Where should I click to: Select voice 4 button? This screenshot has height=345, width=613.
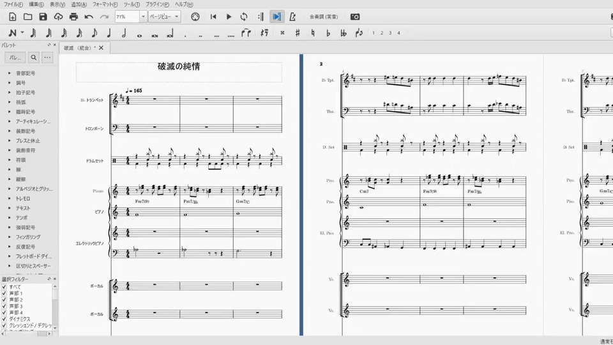(x=398, y=33)
